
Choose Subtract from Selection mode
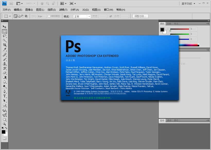point(22,16)
